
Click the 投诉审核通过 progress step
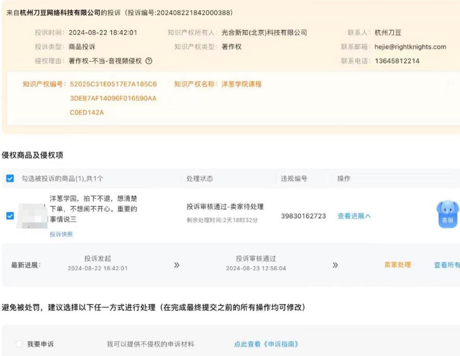click(255, 259)
